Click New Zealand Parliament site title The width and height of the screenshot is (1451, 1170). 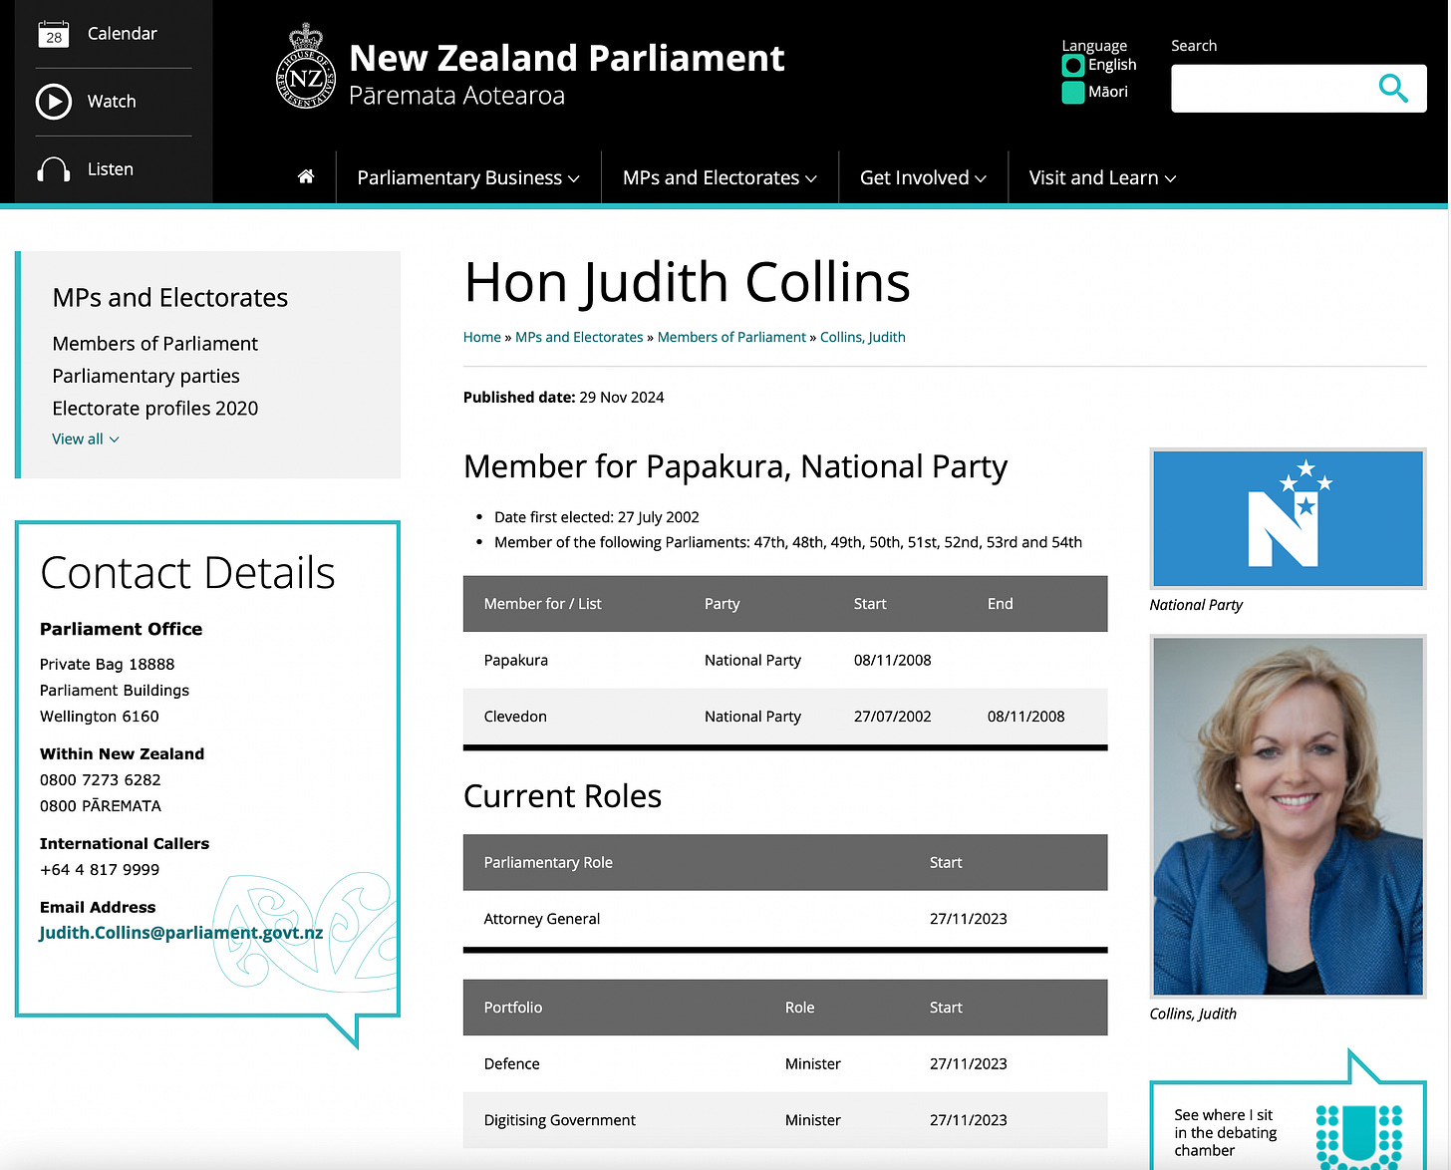point(566,59)
